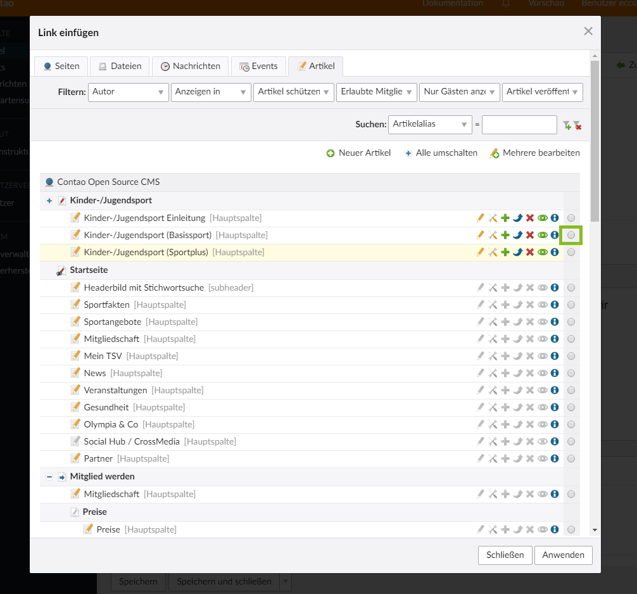
Task: Reset filter with funnel red-x icon
Action: coord(577,125)
